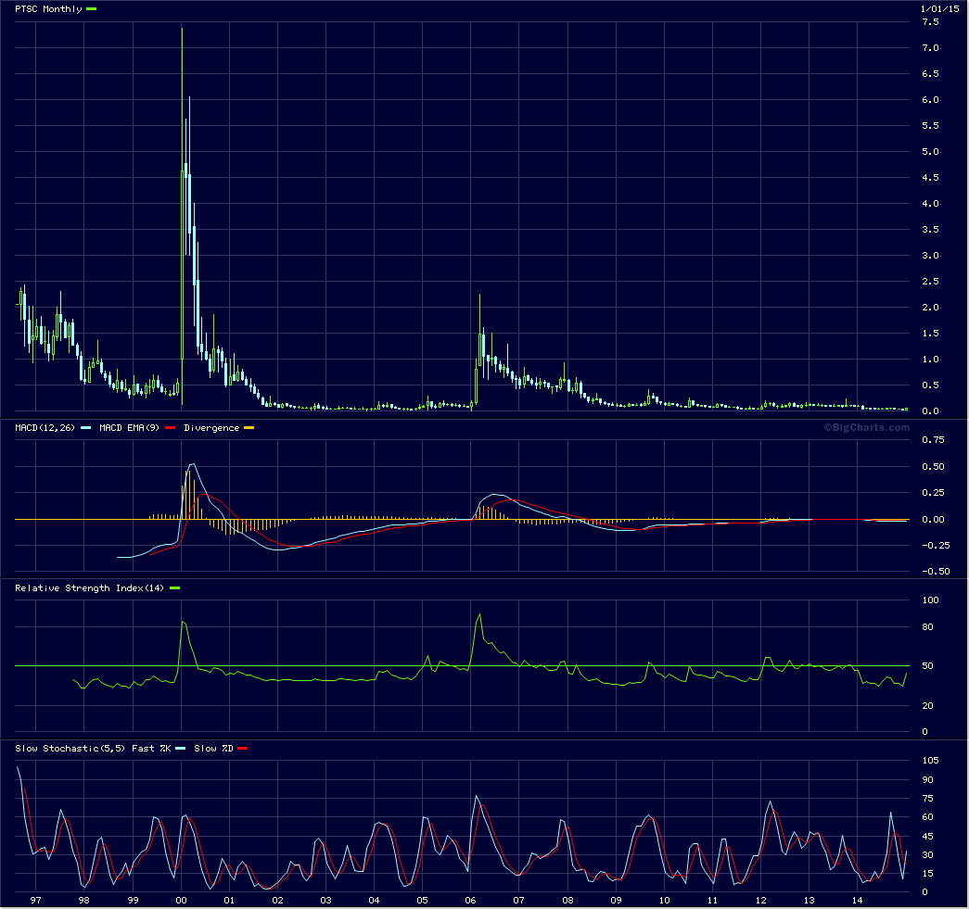Click the 03 year label on the time axis
This screenshot has height=909, width=969.
(x=325, y=900)
